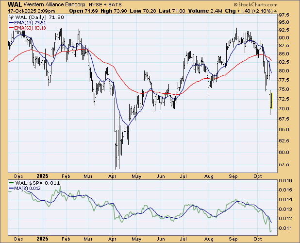Click the yellow highlighted latest price bar

(x=271, y=101)
